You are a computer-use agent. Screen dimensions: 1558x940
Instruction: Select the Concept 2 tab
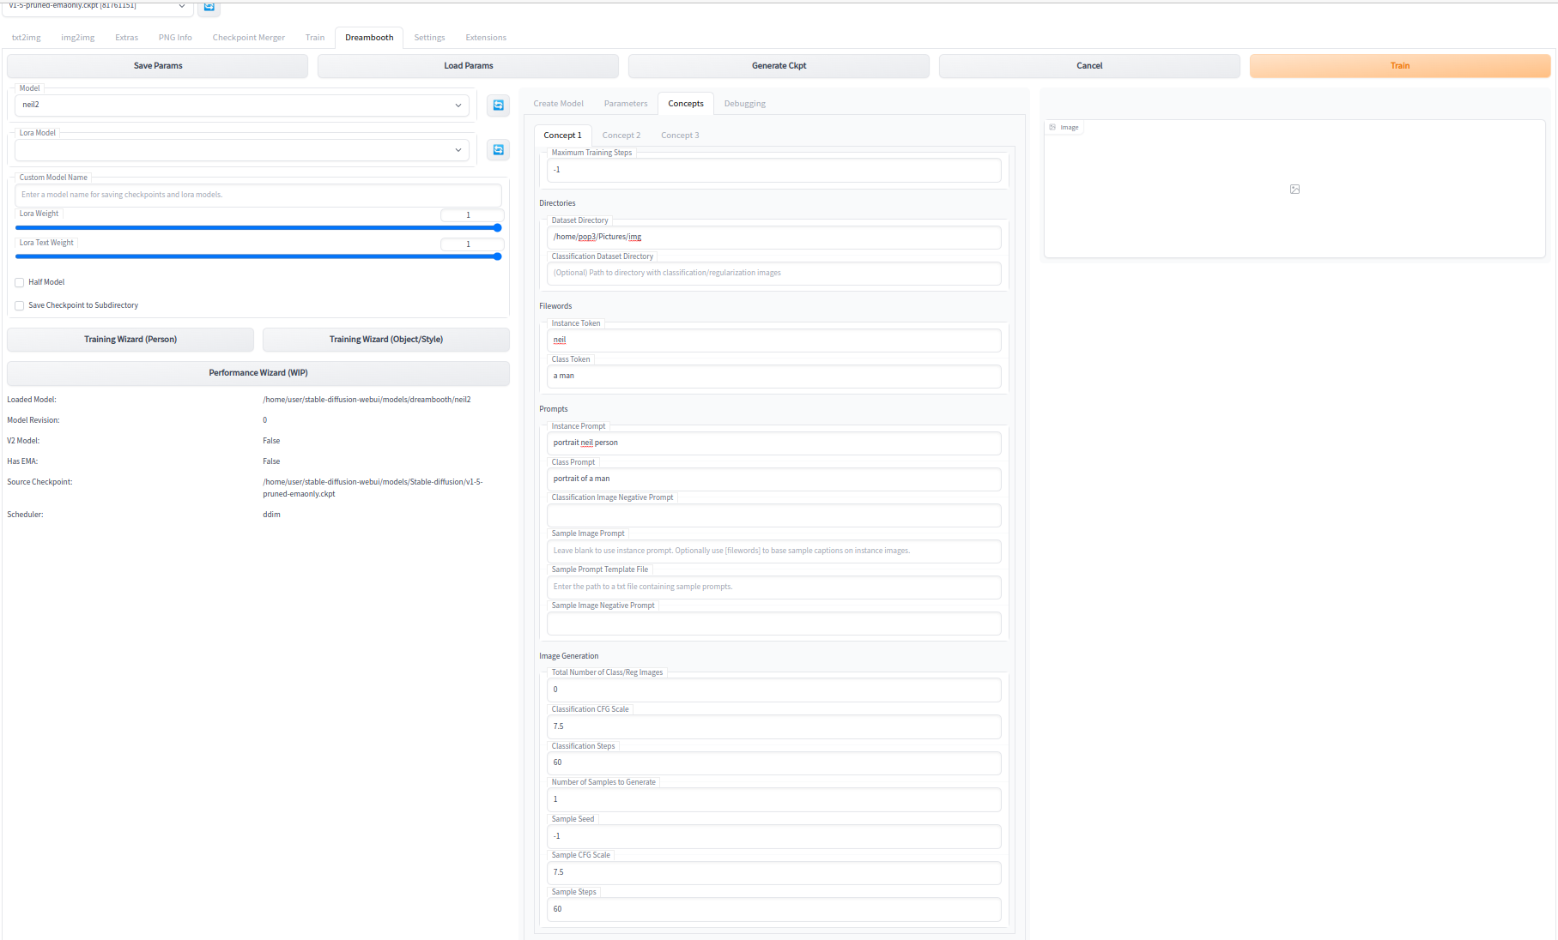point(621,136)
